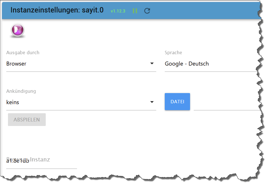Click the Ausgabe durch label
The image size is (269, 187).
tap(23, 52)
